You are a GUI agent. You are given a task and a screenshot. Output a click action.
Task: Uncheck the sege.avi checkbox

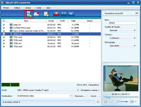[x=4, y=25]
